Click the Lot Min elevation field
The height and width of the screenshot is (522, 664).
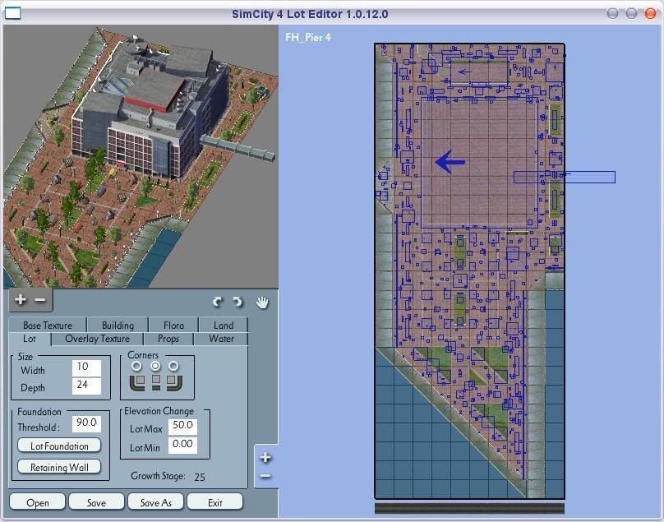(x=182, y=445)
